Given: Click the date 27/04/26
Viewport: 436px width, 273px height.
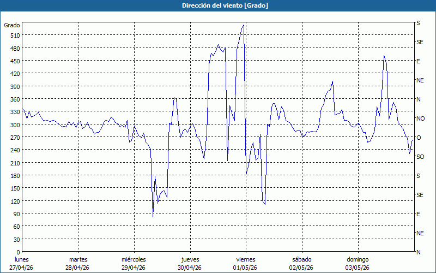Looking at the screenshot, I should coord(21,268).
